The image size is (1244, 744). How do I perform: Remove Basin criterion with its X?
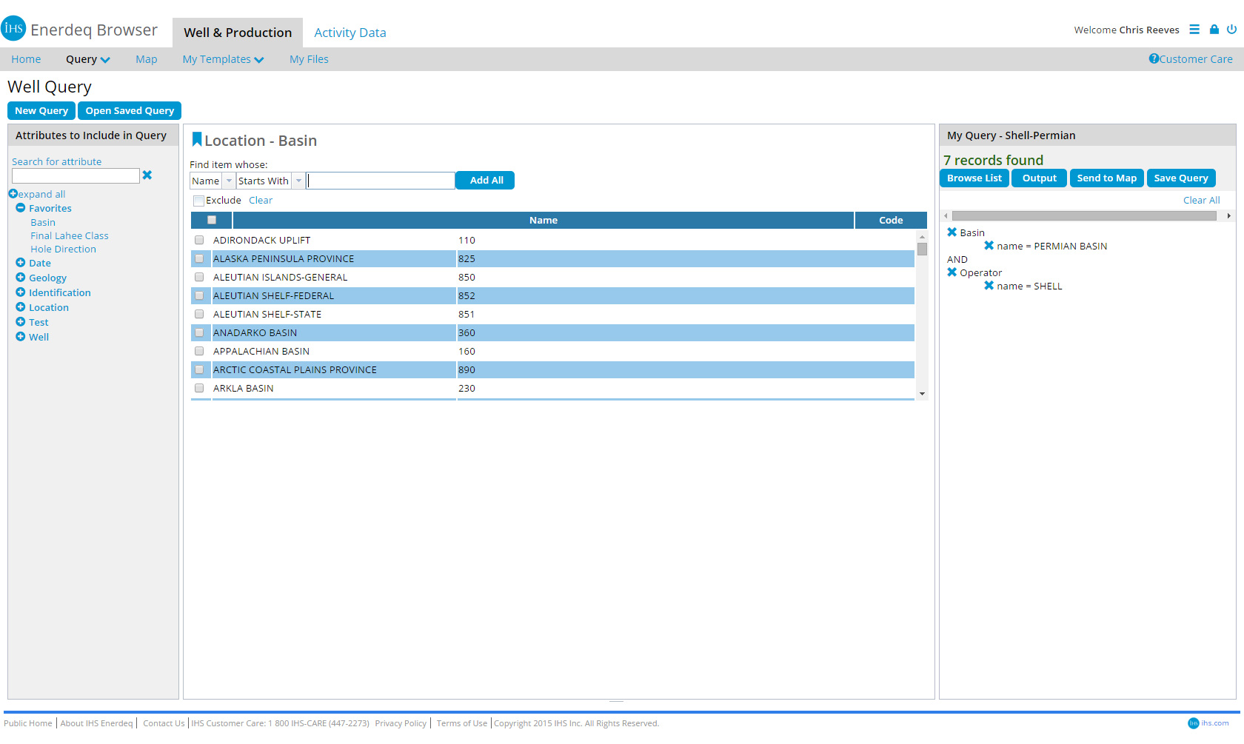pos(952,232)
